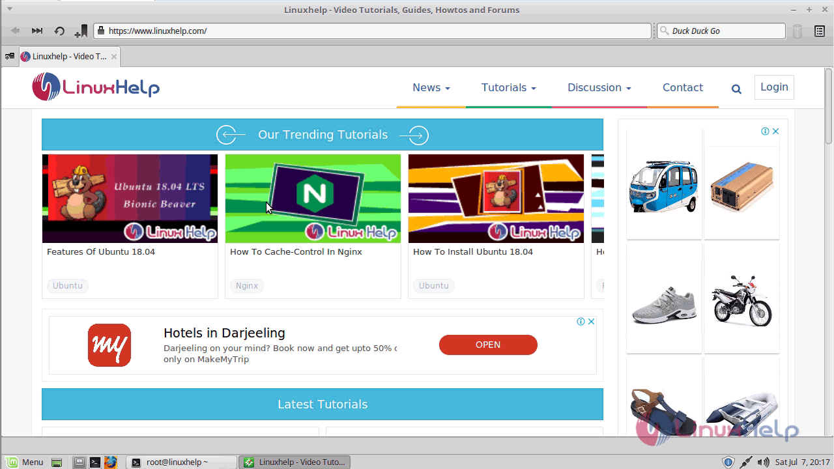834x469 pixels.
Task: Click the site search magnifier icon
Action: click(736, 89)
